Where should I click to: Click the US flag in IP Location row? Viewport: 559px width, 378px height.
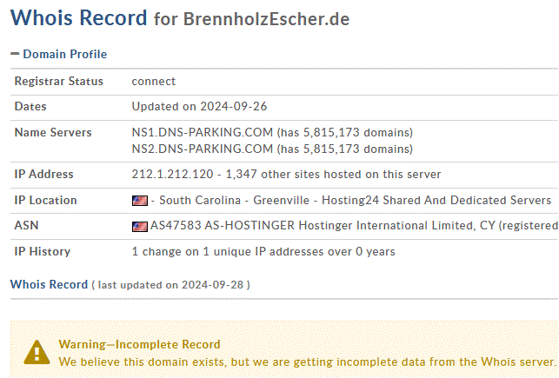point(140,201)
